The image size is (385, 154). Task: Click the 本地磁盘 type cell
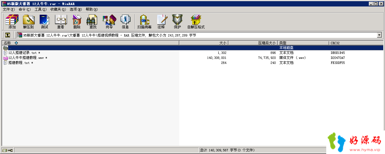(x=286, y=48)
